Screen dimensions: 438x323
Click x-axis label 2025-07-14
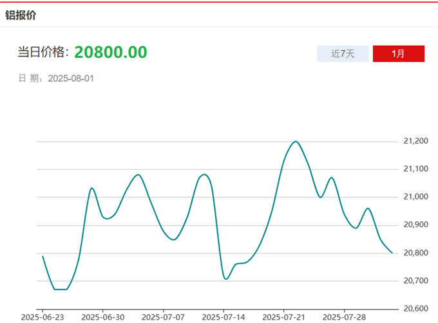click(224, 317)
